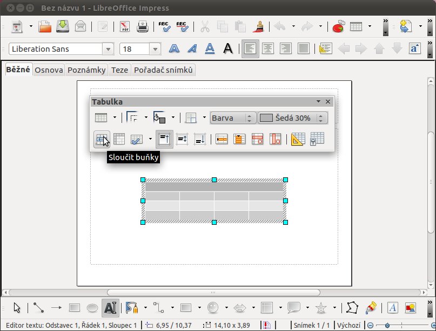The width and height of the screenshot is (436, 331).
Task: Click the Výchozí layout in status bar
Action: point(348,325)
